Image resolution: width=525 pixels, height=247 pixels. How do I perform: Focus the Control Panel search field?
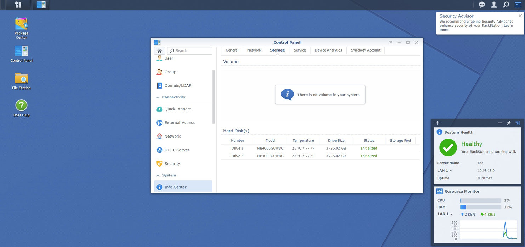point(190,51)
